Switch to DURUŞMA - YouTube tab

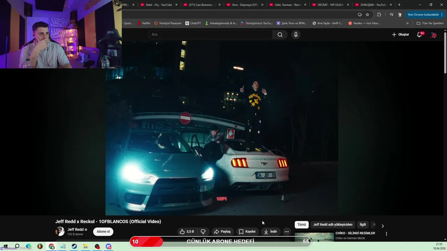pyautogui.click(x=373, y=5)
